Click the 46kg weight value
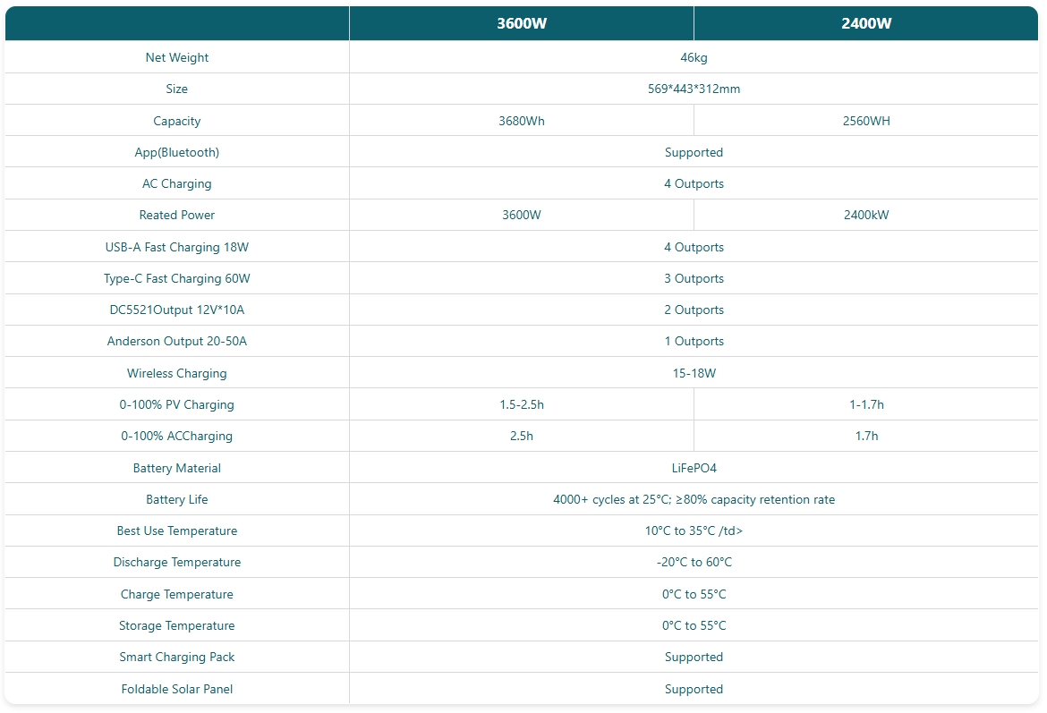Screen dimensions: 1047x713 point(694,57)
